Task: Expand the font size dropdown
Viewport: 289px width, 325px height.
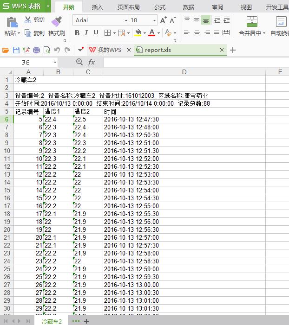Action: 154,20
